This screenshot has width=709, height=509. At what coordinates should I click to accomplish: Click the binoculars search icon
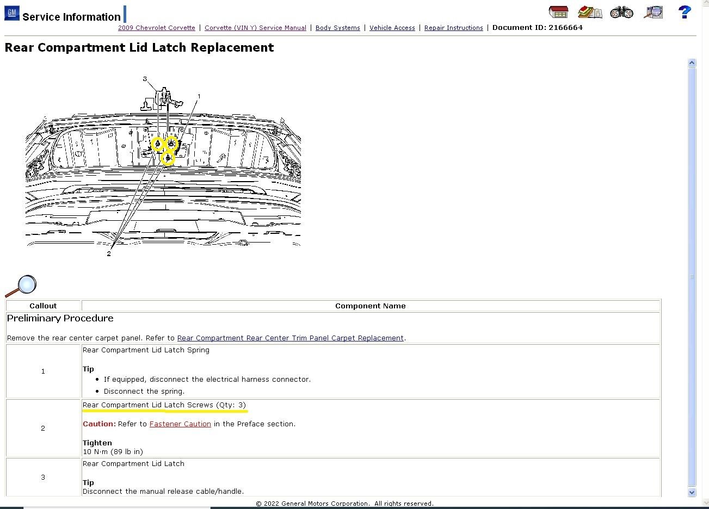click(x=621, y=12)
